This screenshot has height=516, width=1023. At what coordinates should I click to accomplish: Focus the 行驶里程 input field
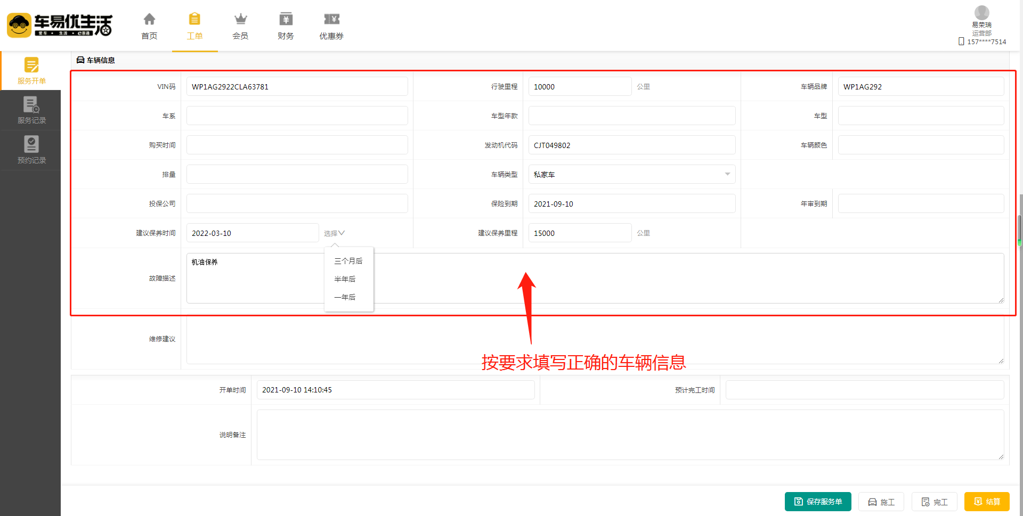click(580, 86)
